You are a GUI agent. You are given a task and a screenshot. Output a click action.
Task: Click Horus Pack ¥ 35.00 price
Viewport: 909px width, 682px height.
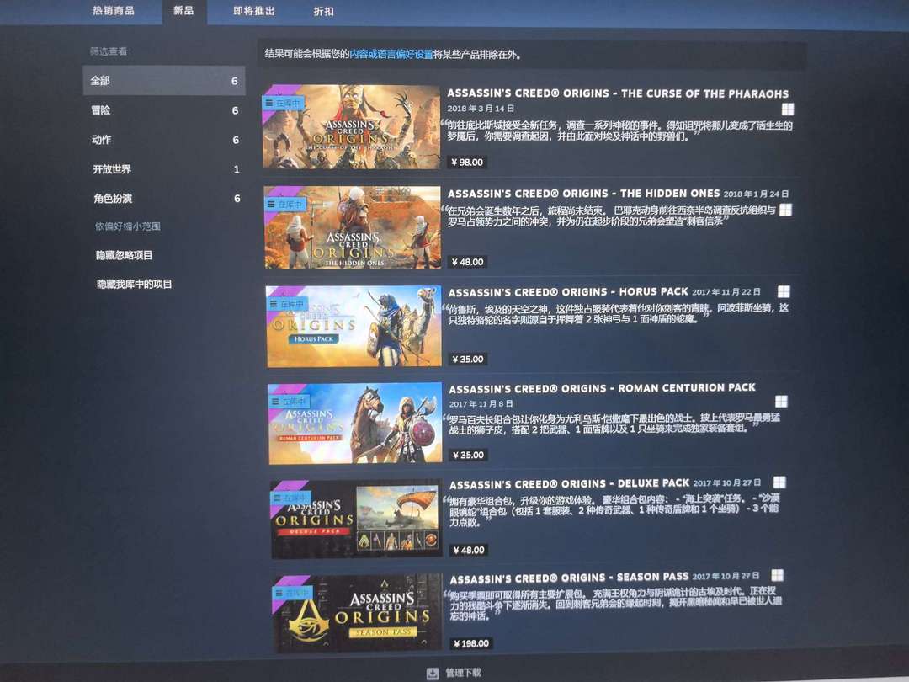point(468,360)
